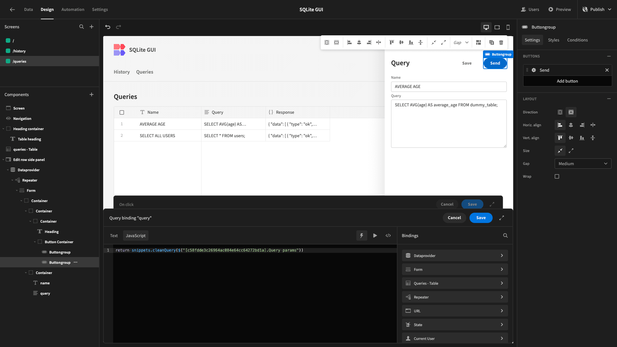Click the delete trash icon in toolbar
Viewport: 617px width, 347px height.
click(x=501, y=42)
